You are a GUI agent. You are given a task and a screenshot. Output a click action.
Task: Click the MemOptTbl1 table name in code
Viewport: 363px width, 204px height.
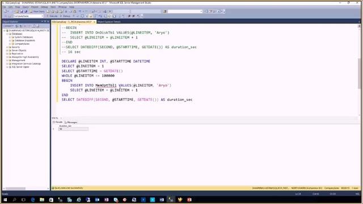(106, 86)
